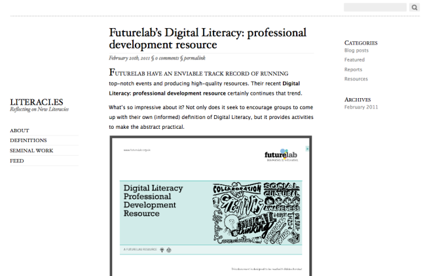The height and width of the screenshot is (276, 425).
Task: Select Seminal Work in the sidebar menu
Action: (x=31, y=150)
